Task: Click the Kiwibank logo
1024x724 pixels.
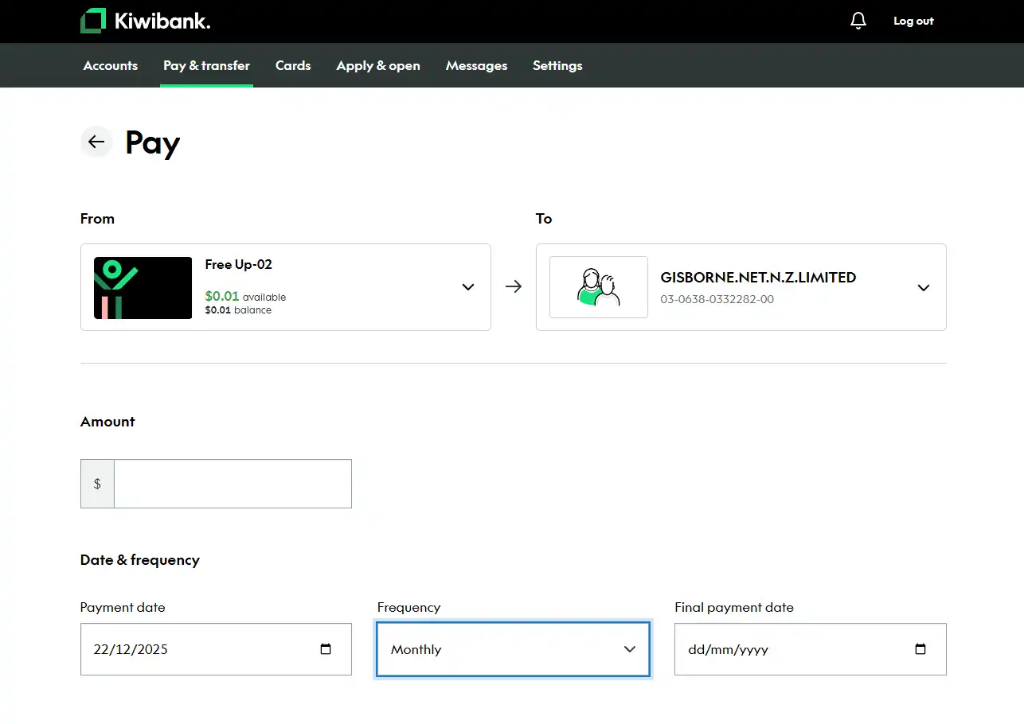Action: coord(145,21)
